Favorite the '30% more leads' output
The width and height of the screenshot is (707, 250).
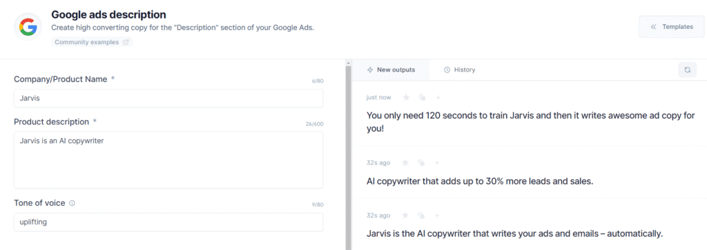point(405,163)
